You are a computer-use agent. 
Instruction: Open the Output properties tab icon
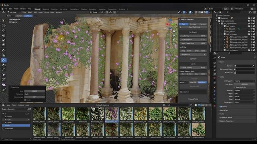pos(214,66)
